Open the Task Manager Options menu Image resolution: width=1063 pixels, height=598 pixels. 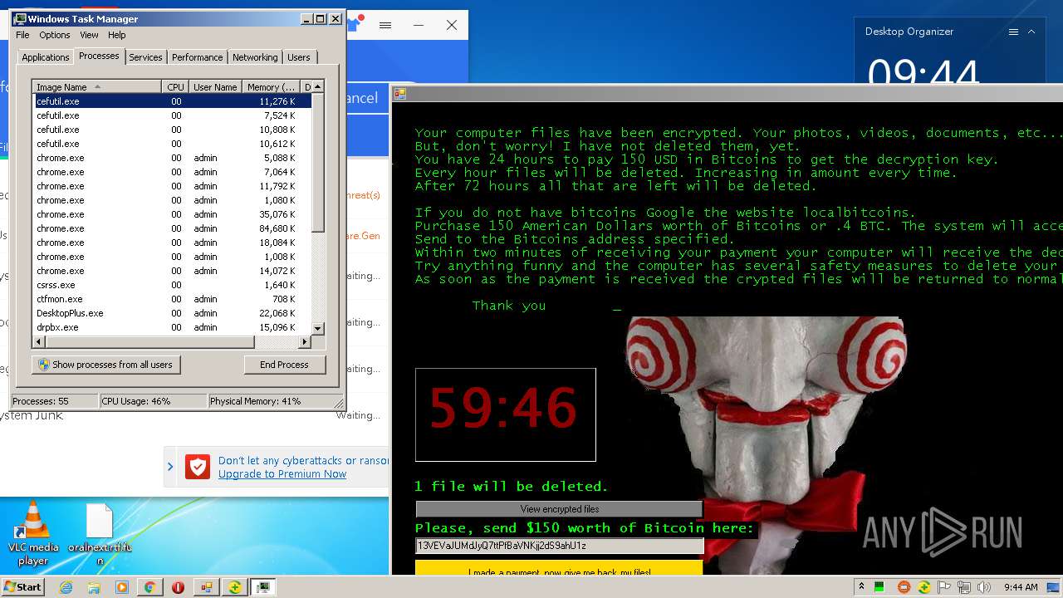coord(55,35)
